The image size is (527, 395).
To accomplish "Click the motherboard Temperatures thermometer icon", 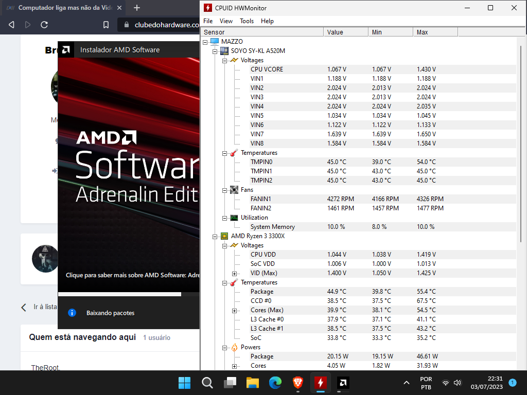I will tap(234, 153).
